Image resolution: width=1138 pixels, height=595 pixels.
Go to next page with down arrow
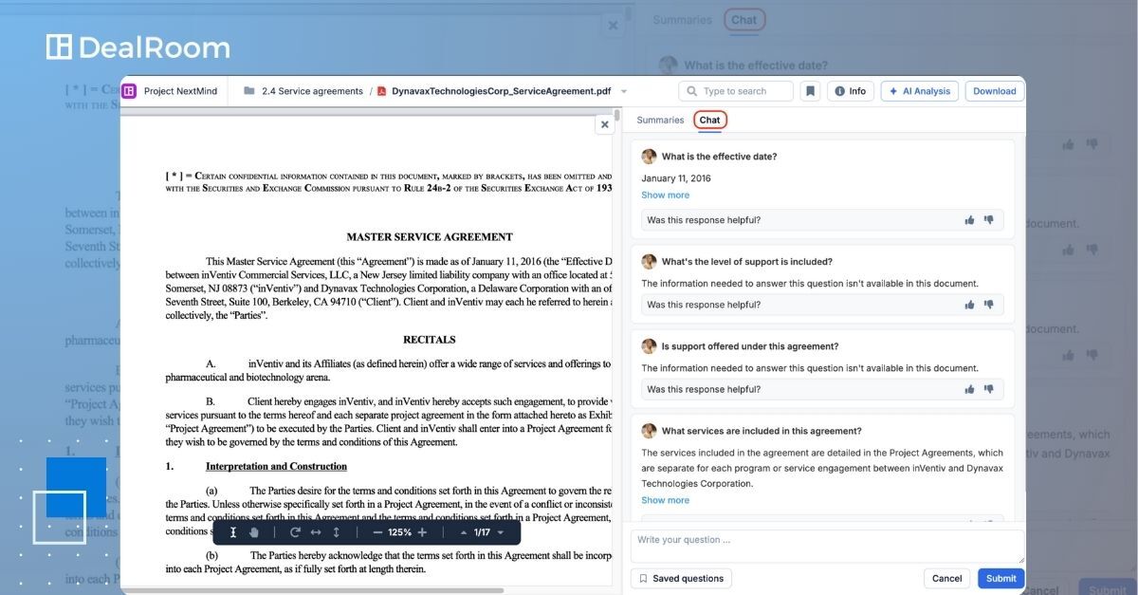click(x=501, y=532)
